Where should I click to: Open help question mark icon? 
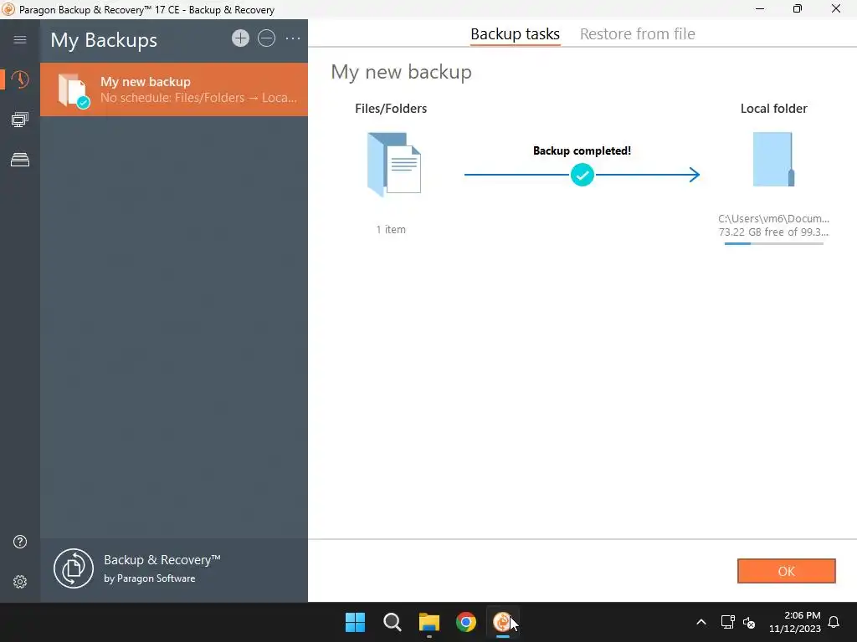(x=20, y=542)
